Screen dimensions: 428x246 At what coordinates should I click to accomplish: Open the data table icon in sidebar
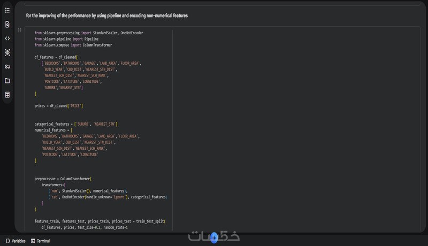(x=7, y=95)
